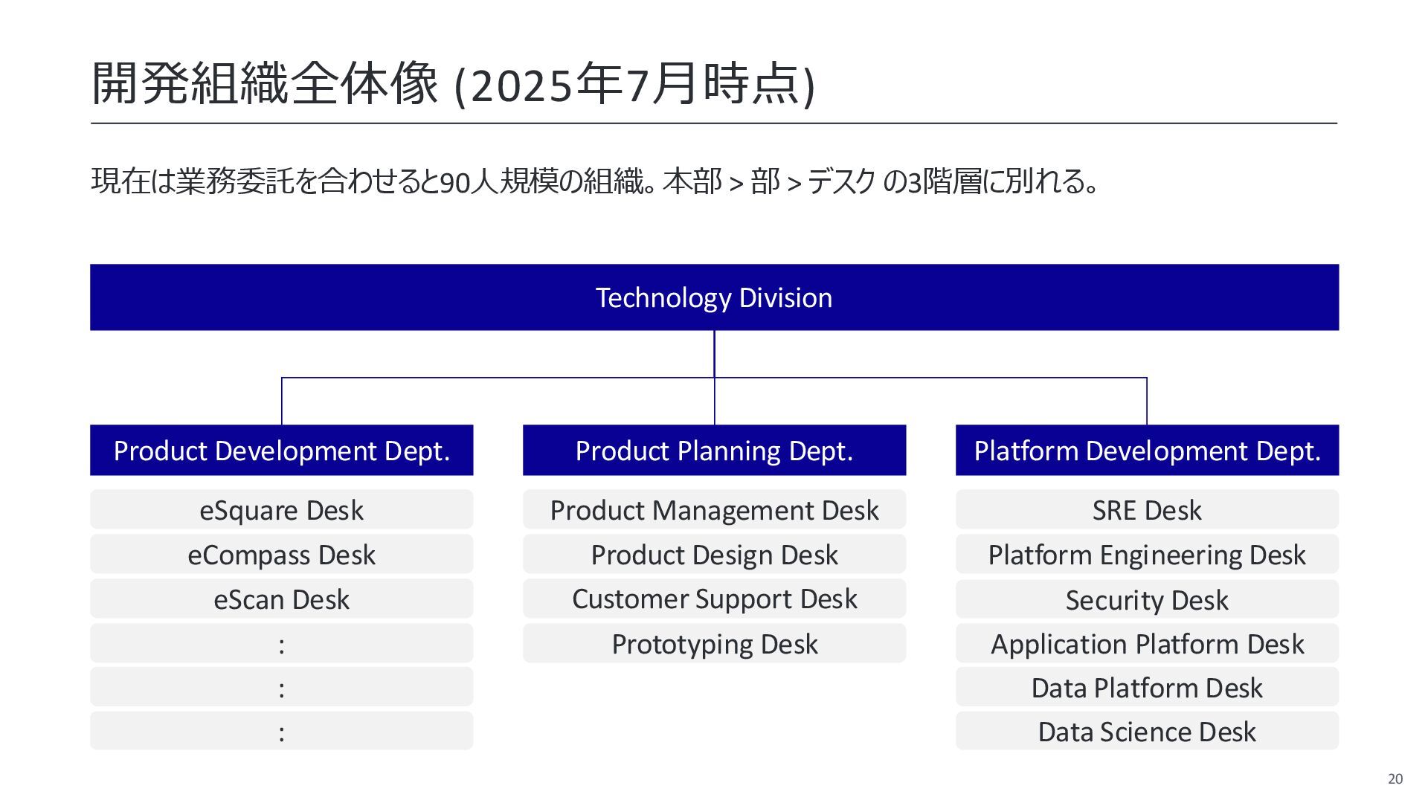The width and height of the screenshot is (1428, 803).
Task: Click the slide title 開発組織全体像
Action: (265, 83)
